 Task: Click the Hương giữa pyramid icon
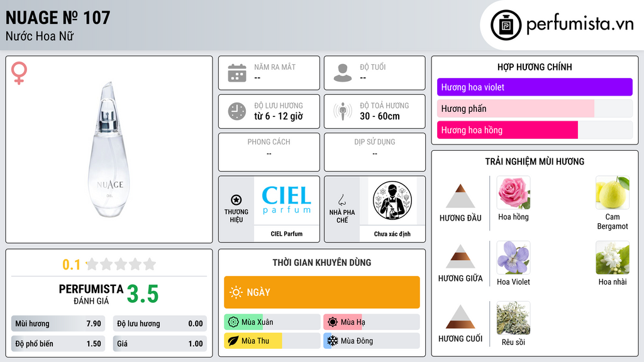[460, 256]
